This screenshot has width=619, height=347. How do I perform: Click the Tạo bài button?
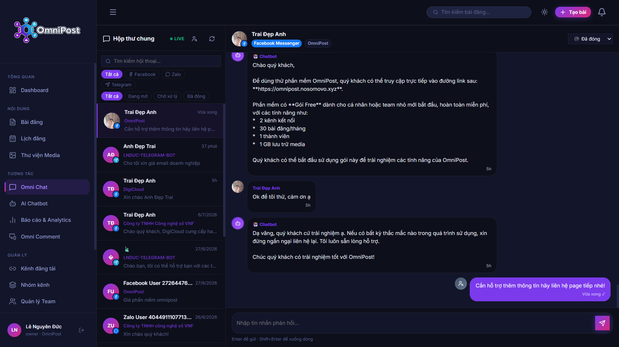(x=573, y=12)
